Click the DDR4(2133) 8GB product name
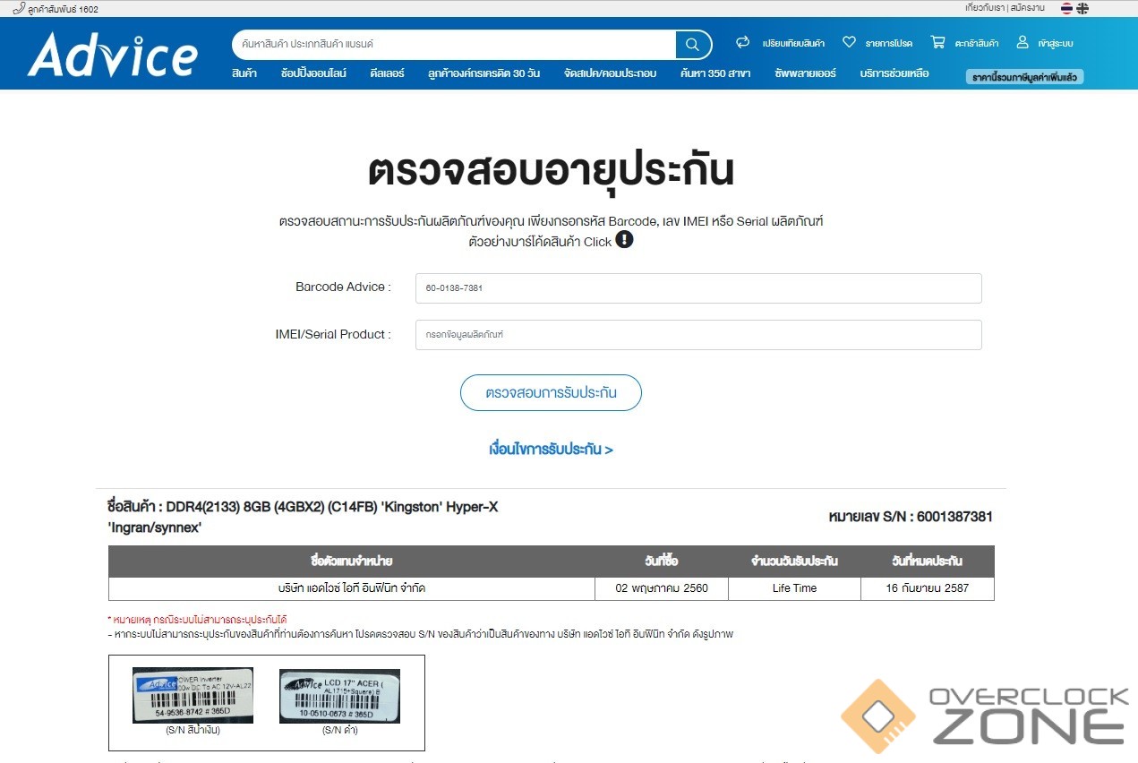 (x=303, y=517)
